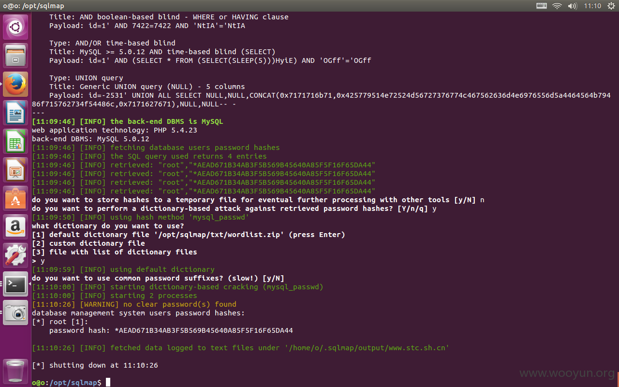Click "fetching database users password hashes" line
This screenshot has width=619, height=387.
[156, 148]
